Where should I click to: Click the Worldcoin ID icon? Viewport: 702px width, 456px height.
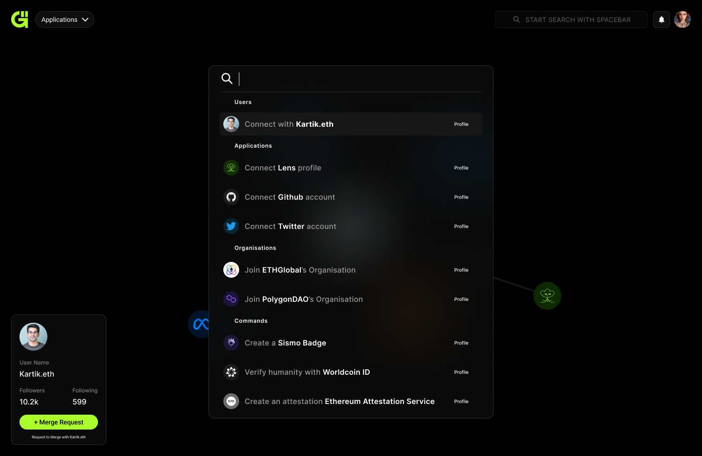(231, 372)
